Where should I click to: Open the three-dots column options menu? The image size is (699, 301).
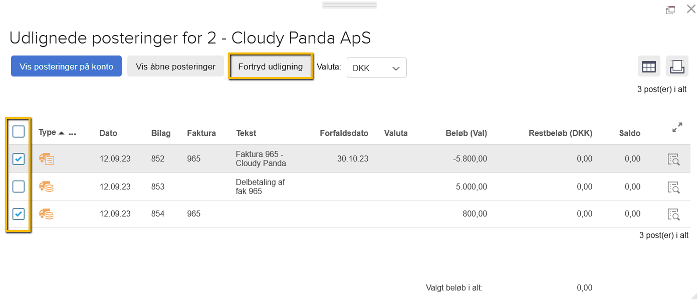click(72, 134)
